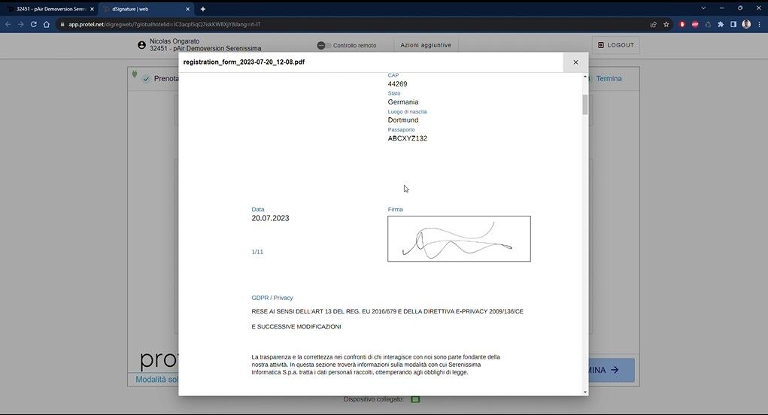Screen dimensions: 768x415
Task: Open the browser extensions puzzle icon
Action: [721, 24]
